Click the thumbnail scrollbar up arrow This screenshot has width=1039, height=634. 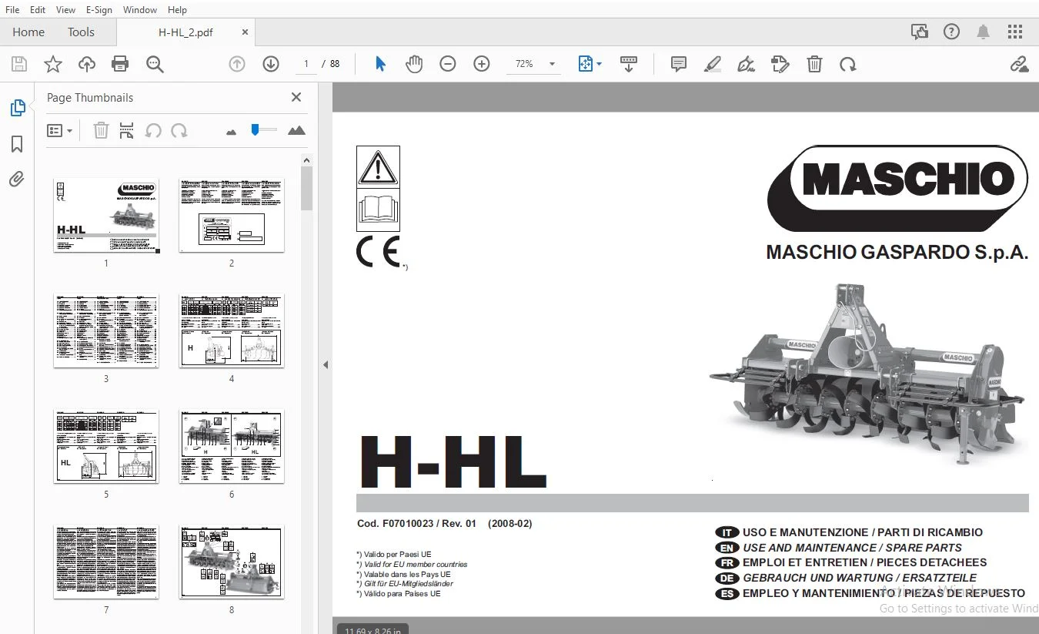(x=306, y=160)
